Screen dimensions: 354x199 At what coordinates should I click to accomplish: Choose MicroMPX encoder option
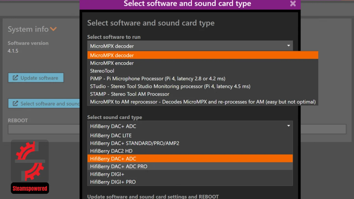tap(203, 63)
